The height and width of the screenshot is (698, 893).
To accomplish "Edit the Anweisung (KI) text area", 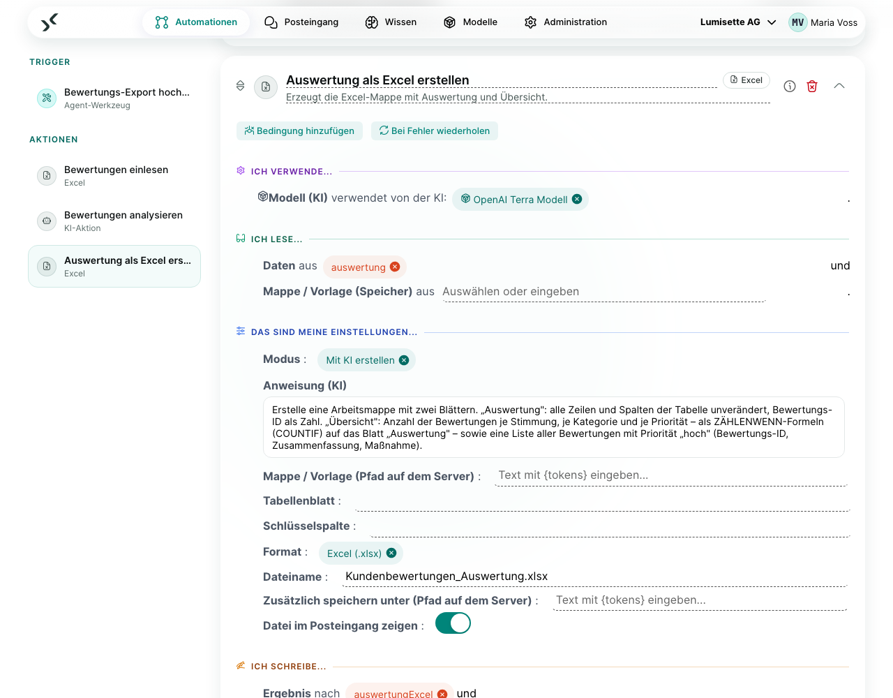I will coord(554,427).
